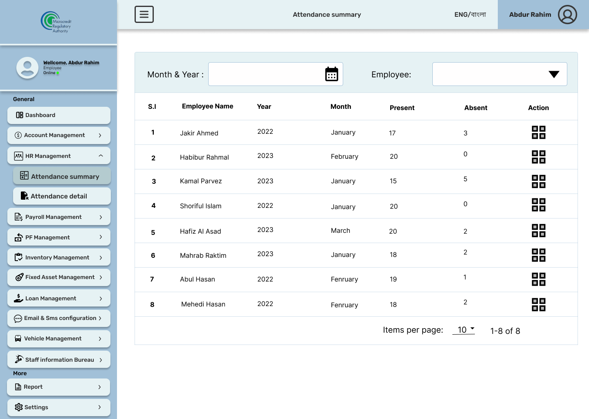Click the sidebar user avatar picture
The height and width of the screenshot is (419, 589).
click(27, 68)
